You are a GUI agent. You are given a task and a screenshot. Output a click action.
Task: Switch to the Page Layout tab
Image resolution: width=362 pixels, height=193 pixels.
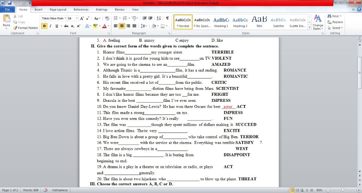[x=58, y=10]
